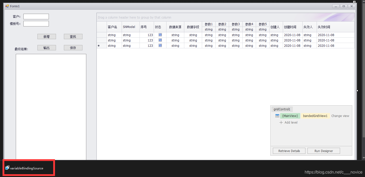Click the 参数4 band header

pyautogui.click(x=249, y=24)
